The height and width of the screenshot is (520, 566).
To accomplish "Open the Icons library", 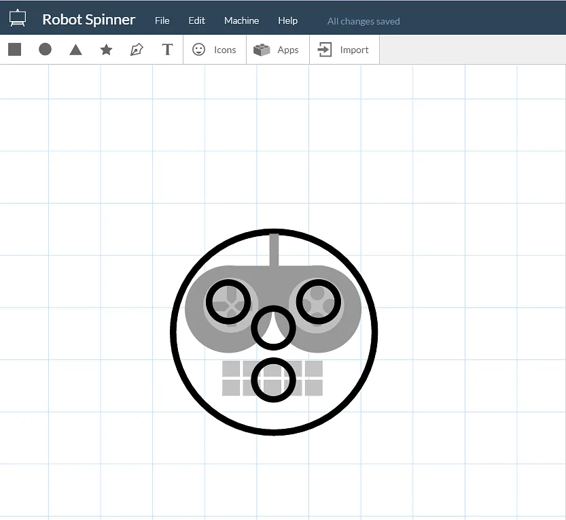I will click(215, 50).
